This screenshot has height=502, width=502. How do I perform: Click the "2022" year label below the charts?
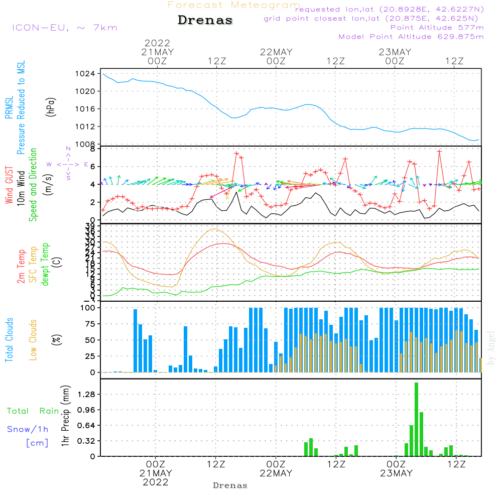(156, 482)
